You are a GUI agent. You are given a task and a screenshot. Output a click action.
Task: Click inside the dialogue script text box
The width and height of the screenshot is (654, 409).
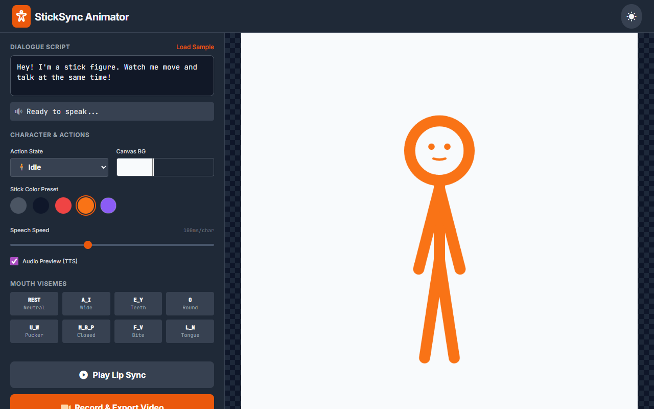click(112, 75)
